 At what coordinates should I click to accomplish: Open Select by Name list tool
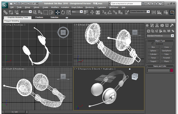click(40, 12)
